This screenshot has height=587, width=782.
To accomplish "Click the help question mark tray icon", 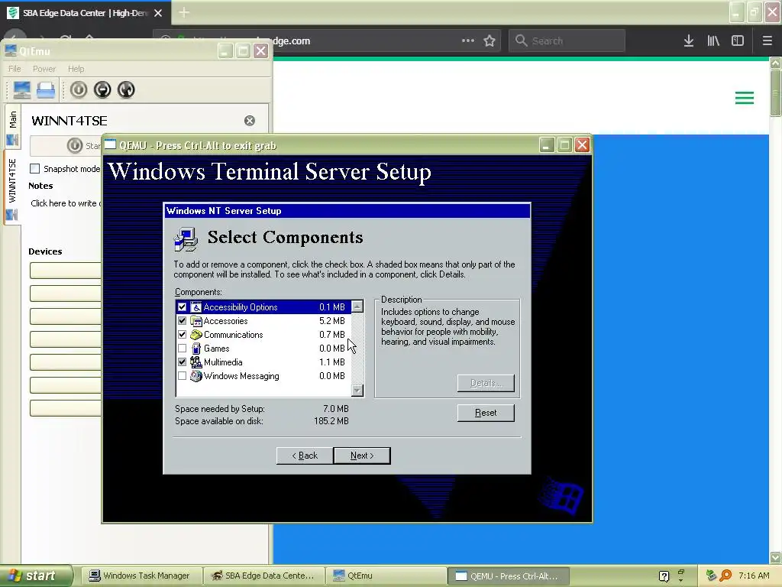I will 664,576.
